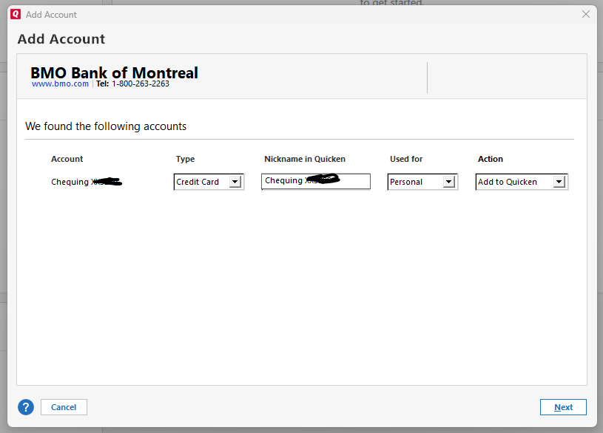Click the Next button

click(563, 407)
